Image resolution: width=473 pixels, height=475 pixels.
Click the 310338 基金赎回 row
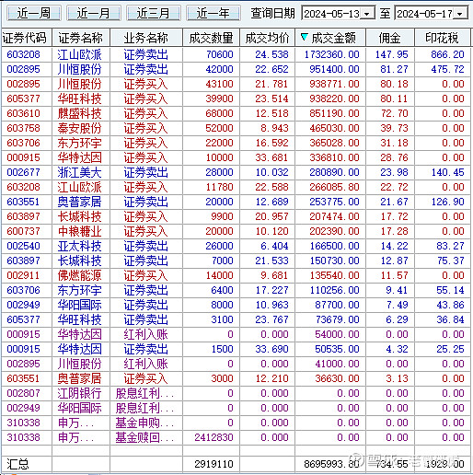pos(236,437)
